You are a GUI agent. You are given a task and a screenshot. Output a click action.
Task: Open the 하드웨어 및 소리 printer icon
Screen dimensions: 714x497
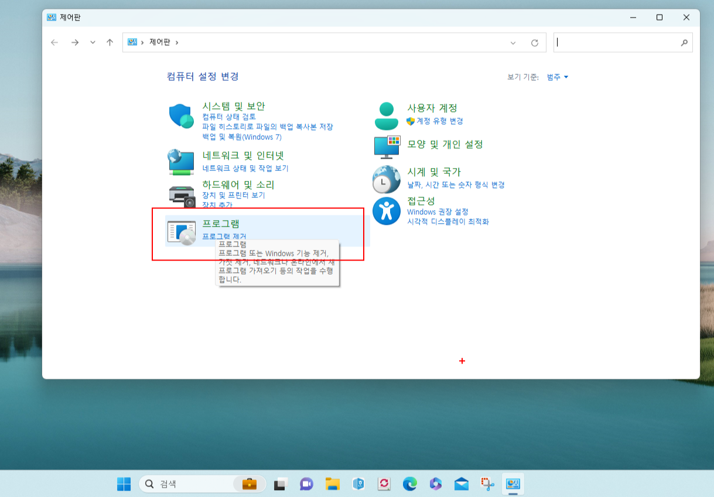(182, 196)
